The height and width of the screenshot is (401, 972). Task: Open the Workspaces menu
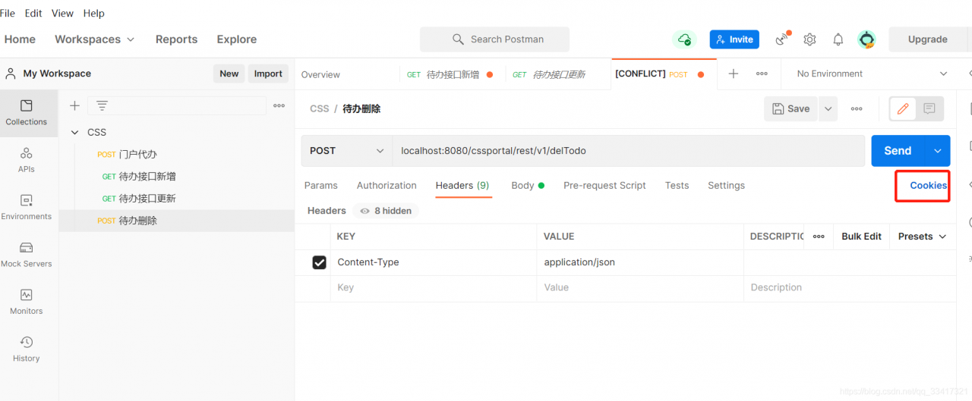94,39
